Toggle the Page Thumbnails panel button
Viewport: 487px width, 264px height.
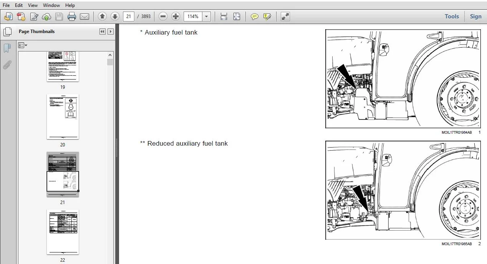click(7, 32)
